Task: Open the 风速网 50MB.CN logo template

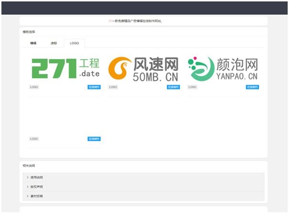Action: [144, 68]
